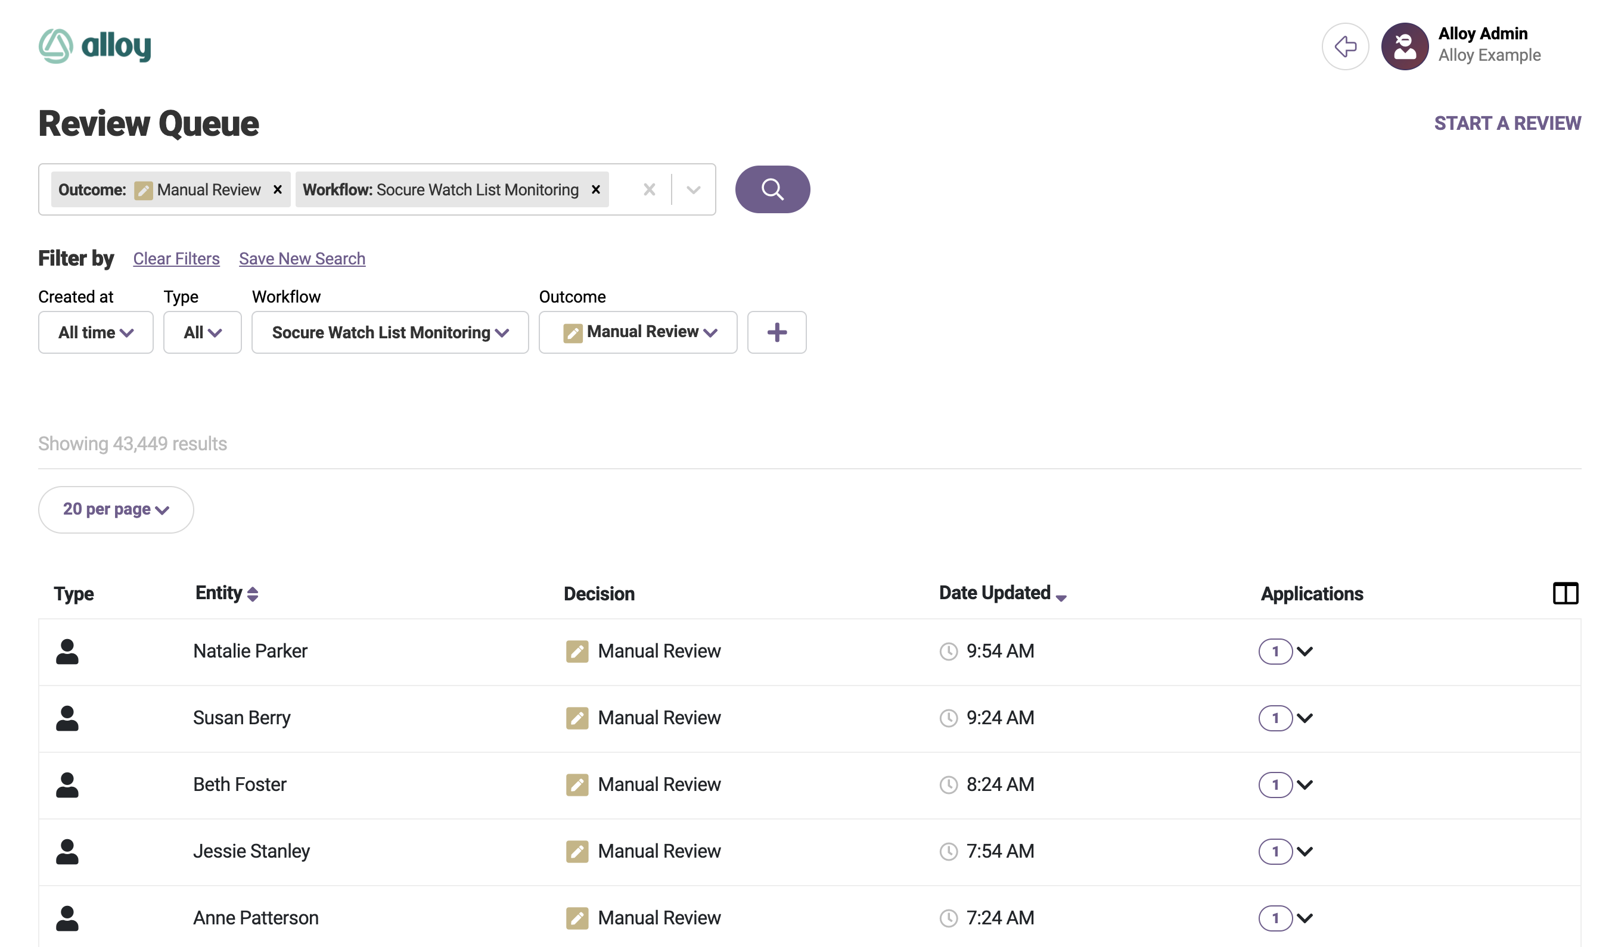Click the Manual Review pencil icon for Natalie Parker
Image resolution: width=1615 pixels, height=947 pixels.
click(577, 652)
